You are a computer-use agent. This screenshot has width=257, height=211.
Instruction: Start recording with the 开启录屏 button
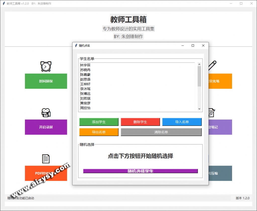tap(46, 127)
